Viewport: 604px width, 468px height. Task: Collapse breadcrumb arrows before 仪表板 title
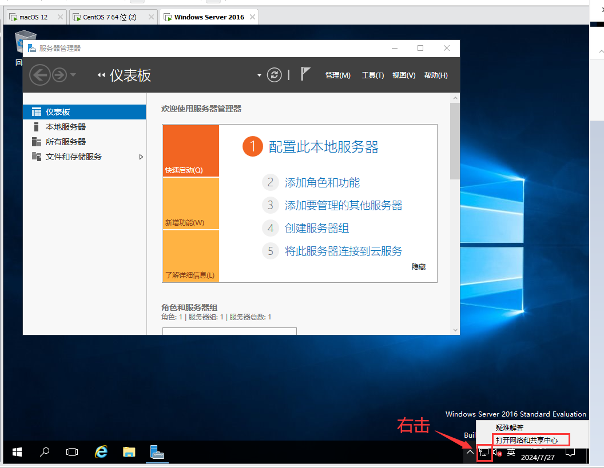coord(101,75)
